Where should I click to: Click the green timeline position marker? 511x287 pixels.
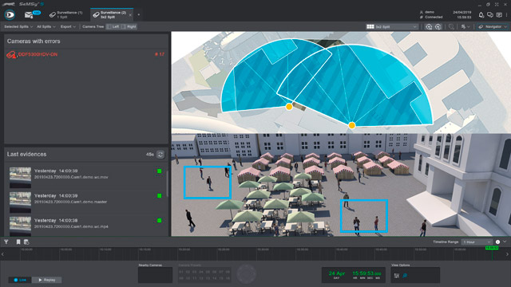click(492, 248)
